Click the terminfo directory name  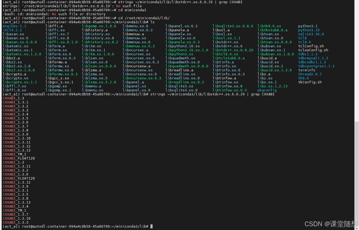point(307,70)
